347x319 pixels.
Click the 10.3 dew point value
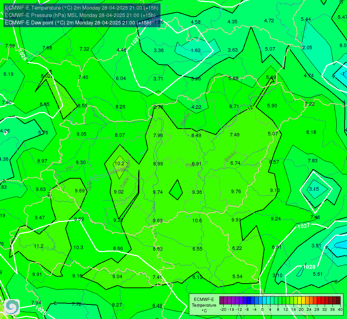78,247
